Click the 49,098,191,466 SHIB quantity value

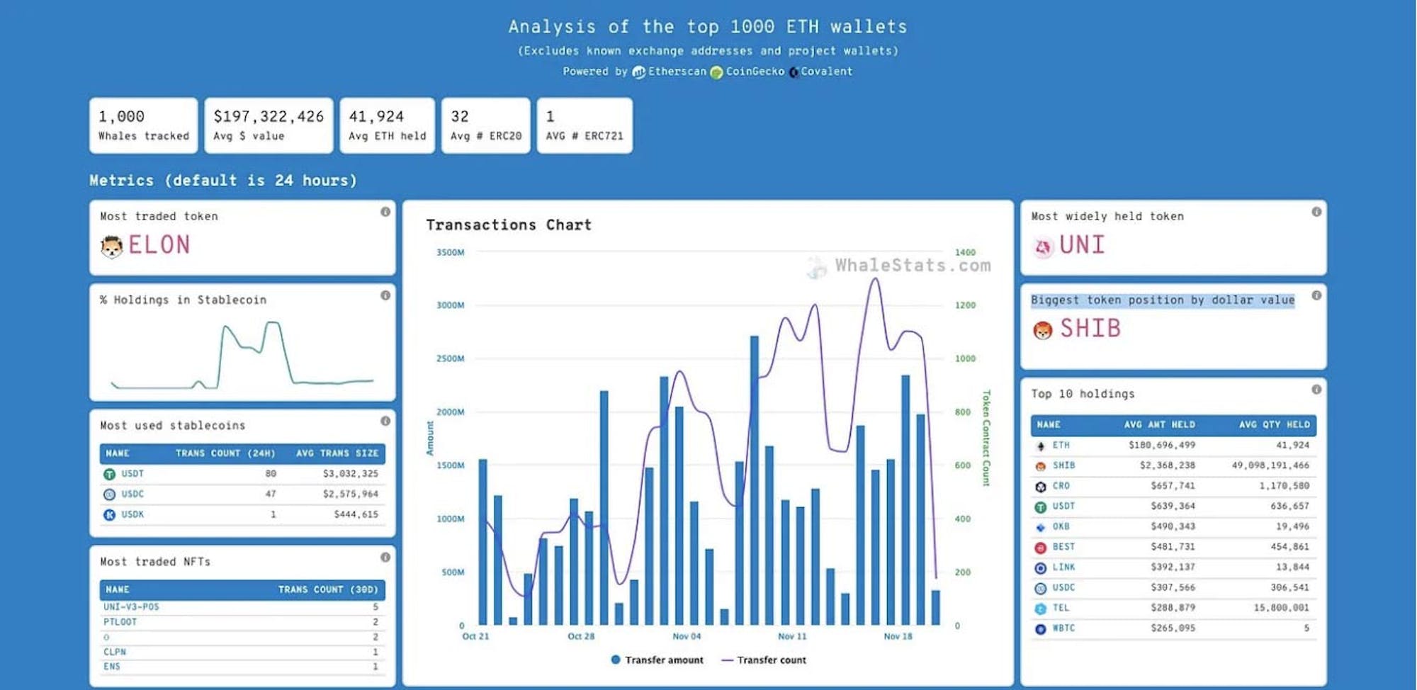point(1270,466)
